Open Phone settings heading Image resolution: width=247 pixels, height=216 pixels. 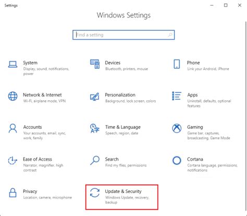tap(193, 63)
